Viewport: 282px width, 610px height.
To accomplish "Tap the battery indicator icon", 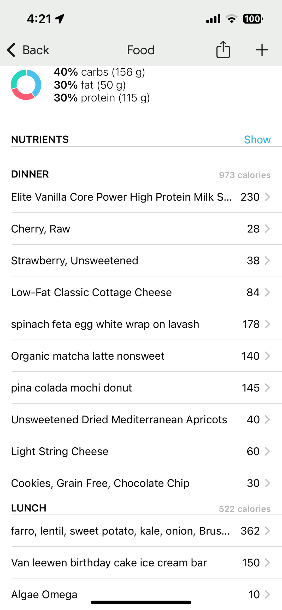I will point(253,19).
